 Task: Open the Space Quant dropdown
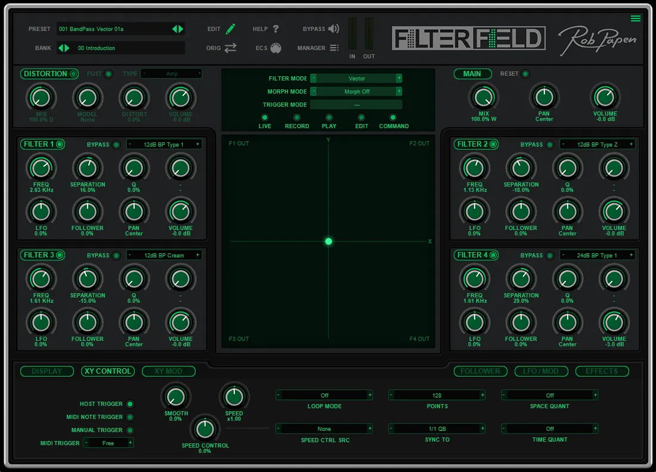coord(550,395)
